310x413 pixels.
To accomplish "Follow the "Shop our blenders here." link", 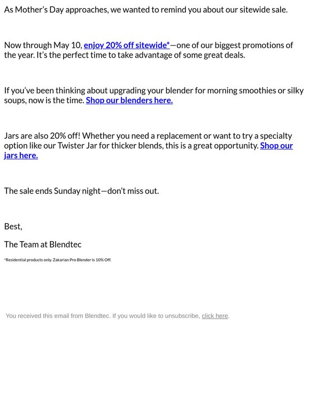I will [129, 100].
